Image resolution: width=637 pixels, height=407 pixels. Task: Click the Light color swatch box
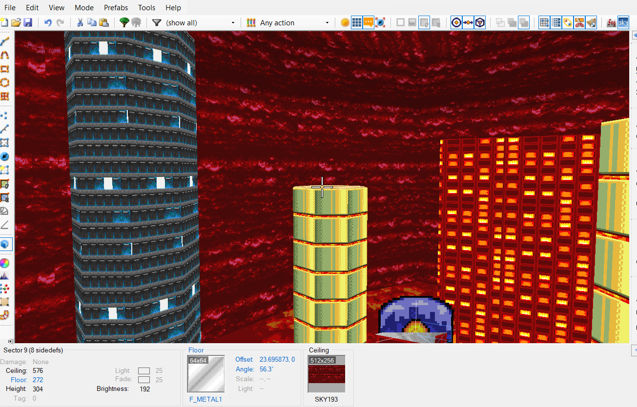pos(144,371)
